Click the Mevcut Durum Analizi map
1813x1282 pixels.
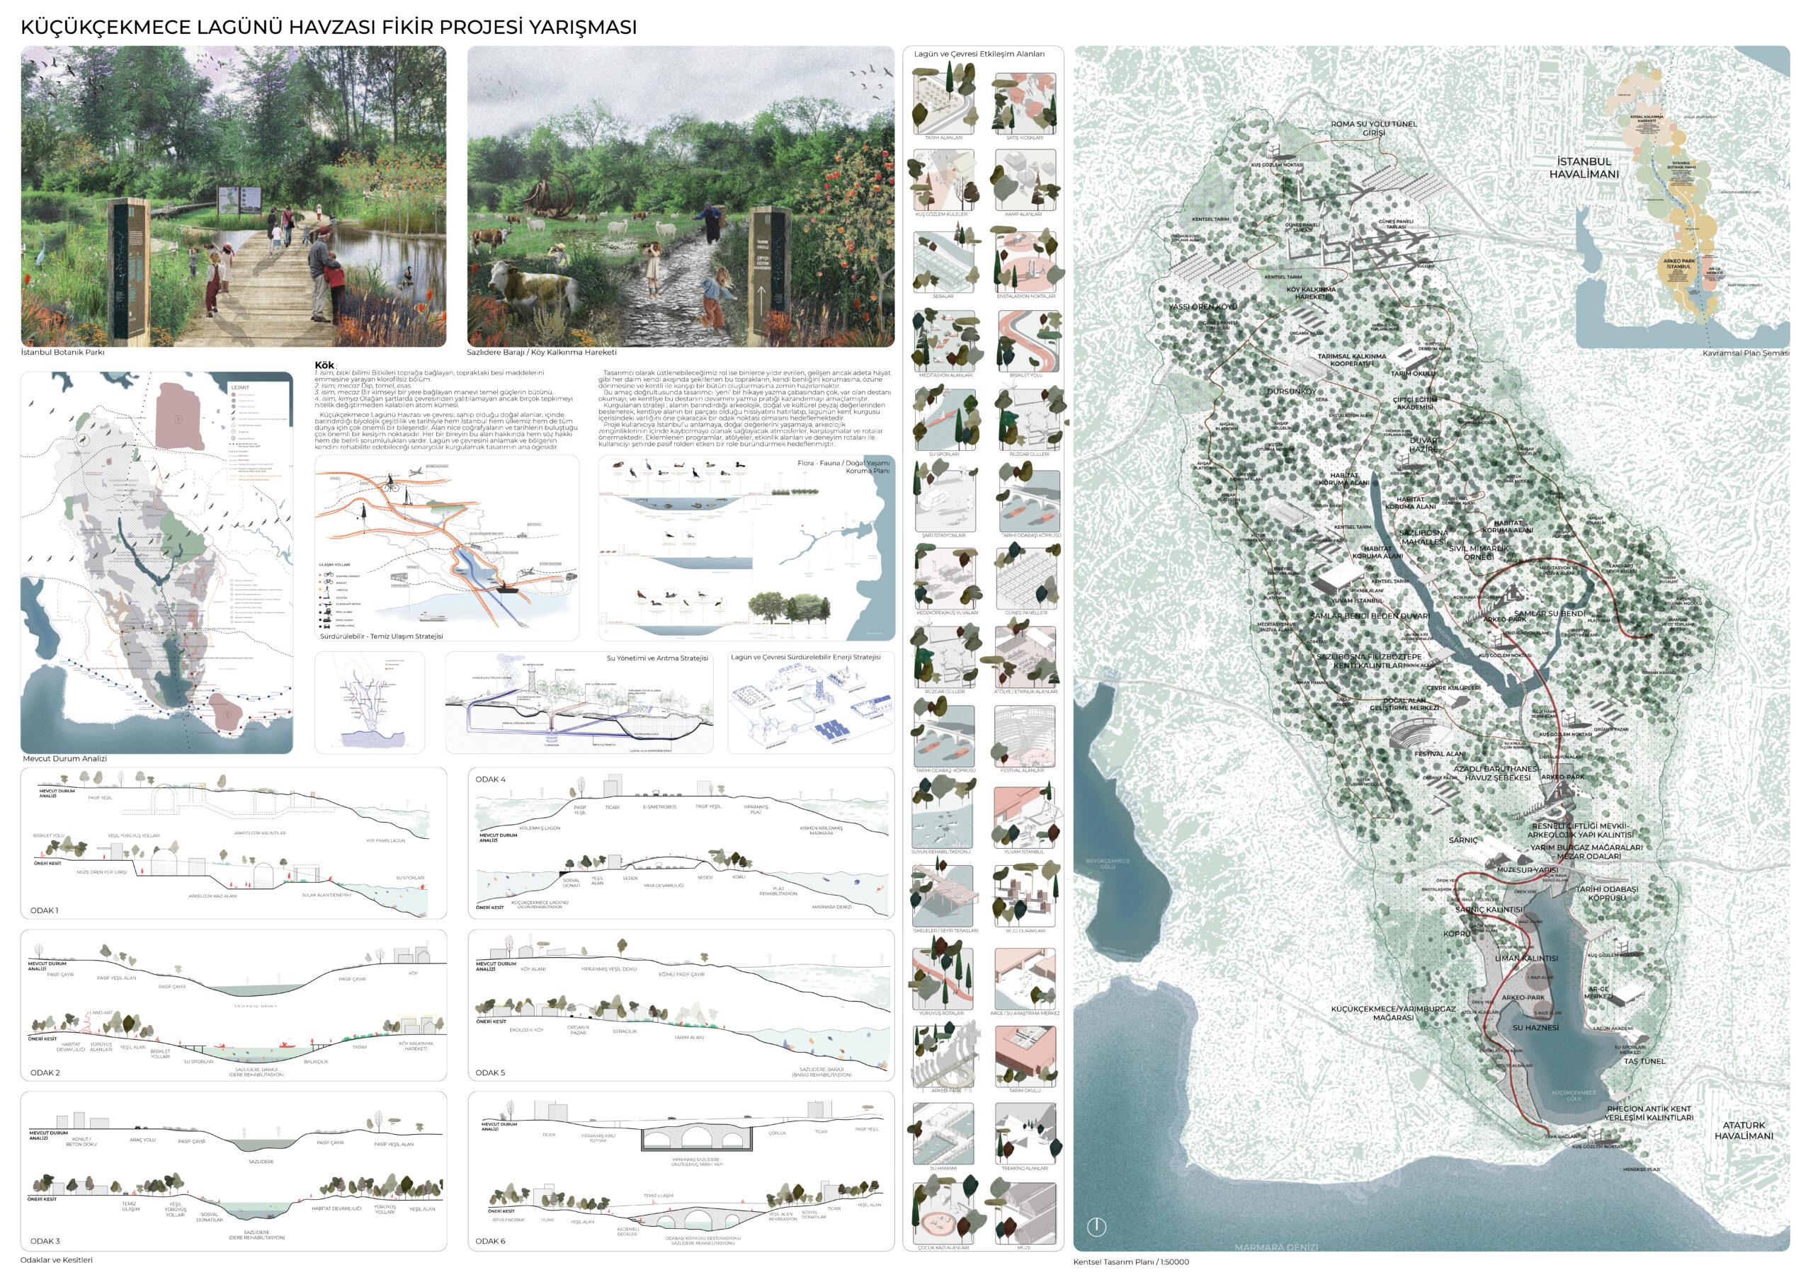(x=157, y=562)
